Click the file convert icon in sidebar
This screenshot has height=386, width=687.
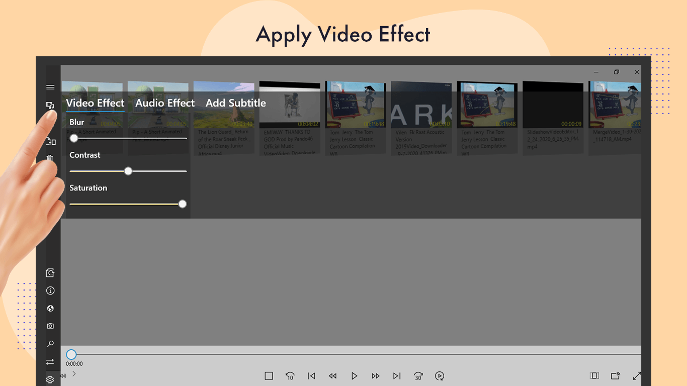(x=51, y=141)
